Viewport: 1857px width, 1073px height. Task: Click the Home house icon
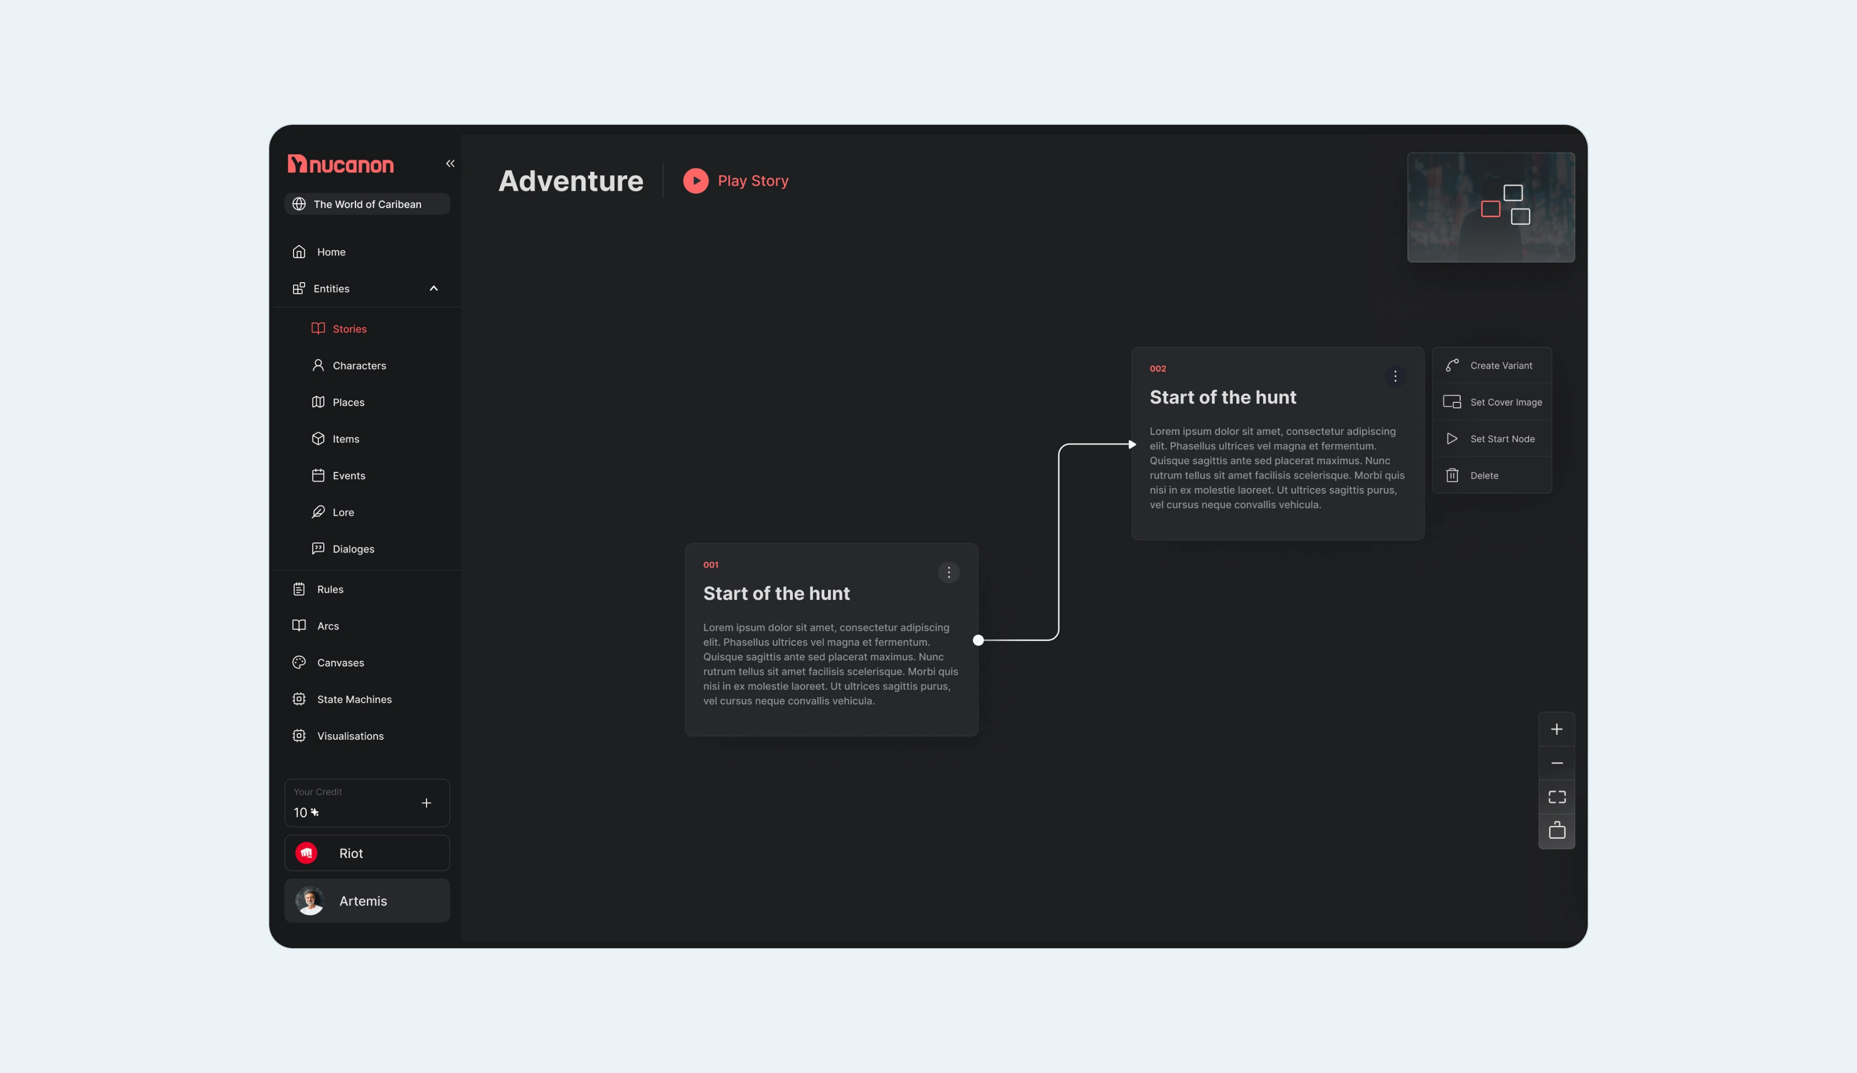pos(299,252)
